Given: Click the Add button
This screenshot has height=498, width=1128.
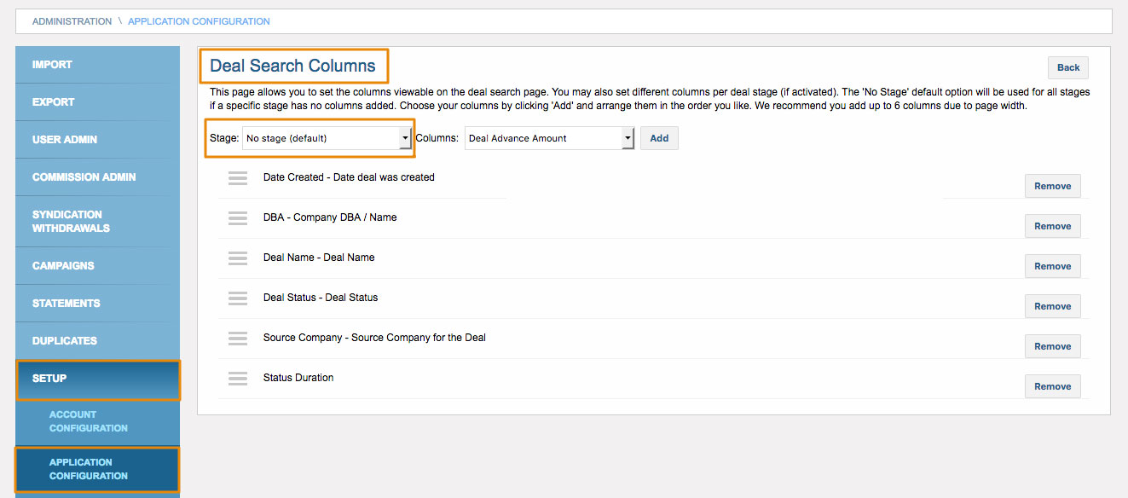Looking at the screenshot, I should [659, 138].
